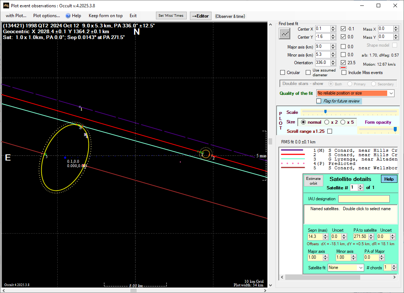Open Satellite fit dropdown
Image resolution: width=404 pixels, height=293 pixels.
pyautogui.click(x=361, y=268)
